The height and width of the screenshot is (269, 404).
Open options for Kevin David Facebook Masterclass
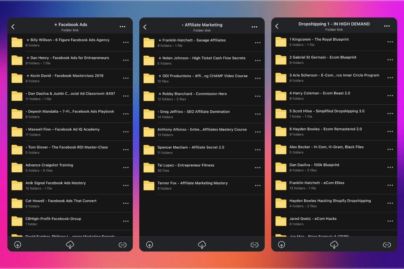[126, 78]
